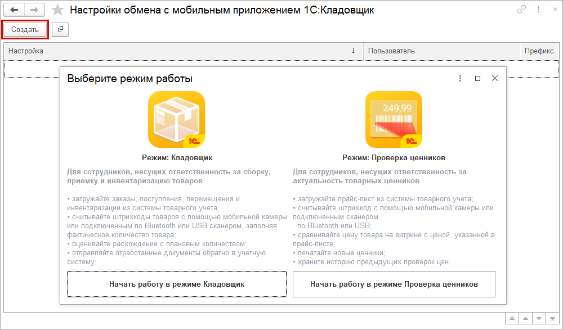
Task: Click the Выберите режим работы title
Action: (130, 79)
